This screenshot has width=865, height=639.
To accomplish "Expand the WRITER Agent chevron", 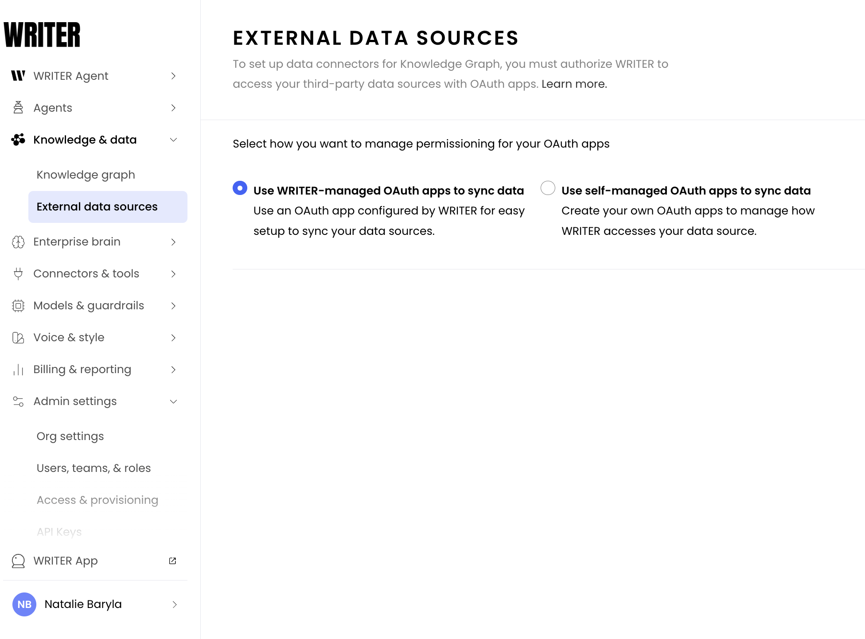I will pos(173,76).
